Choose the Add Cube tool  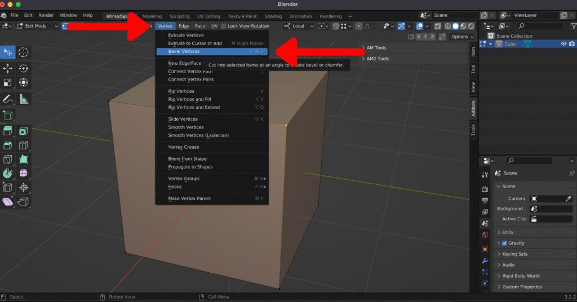(x=8, y=116)
